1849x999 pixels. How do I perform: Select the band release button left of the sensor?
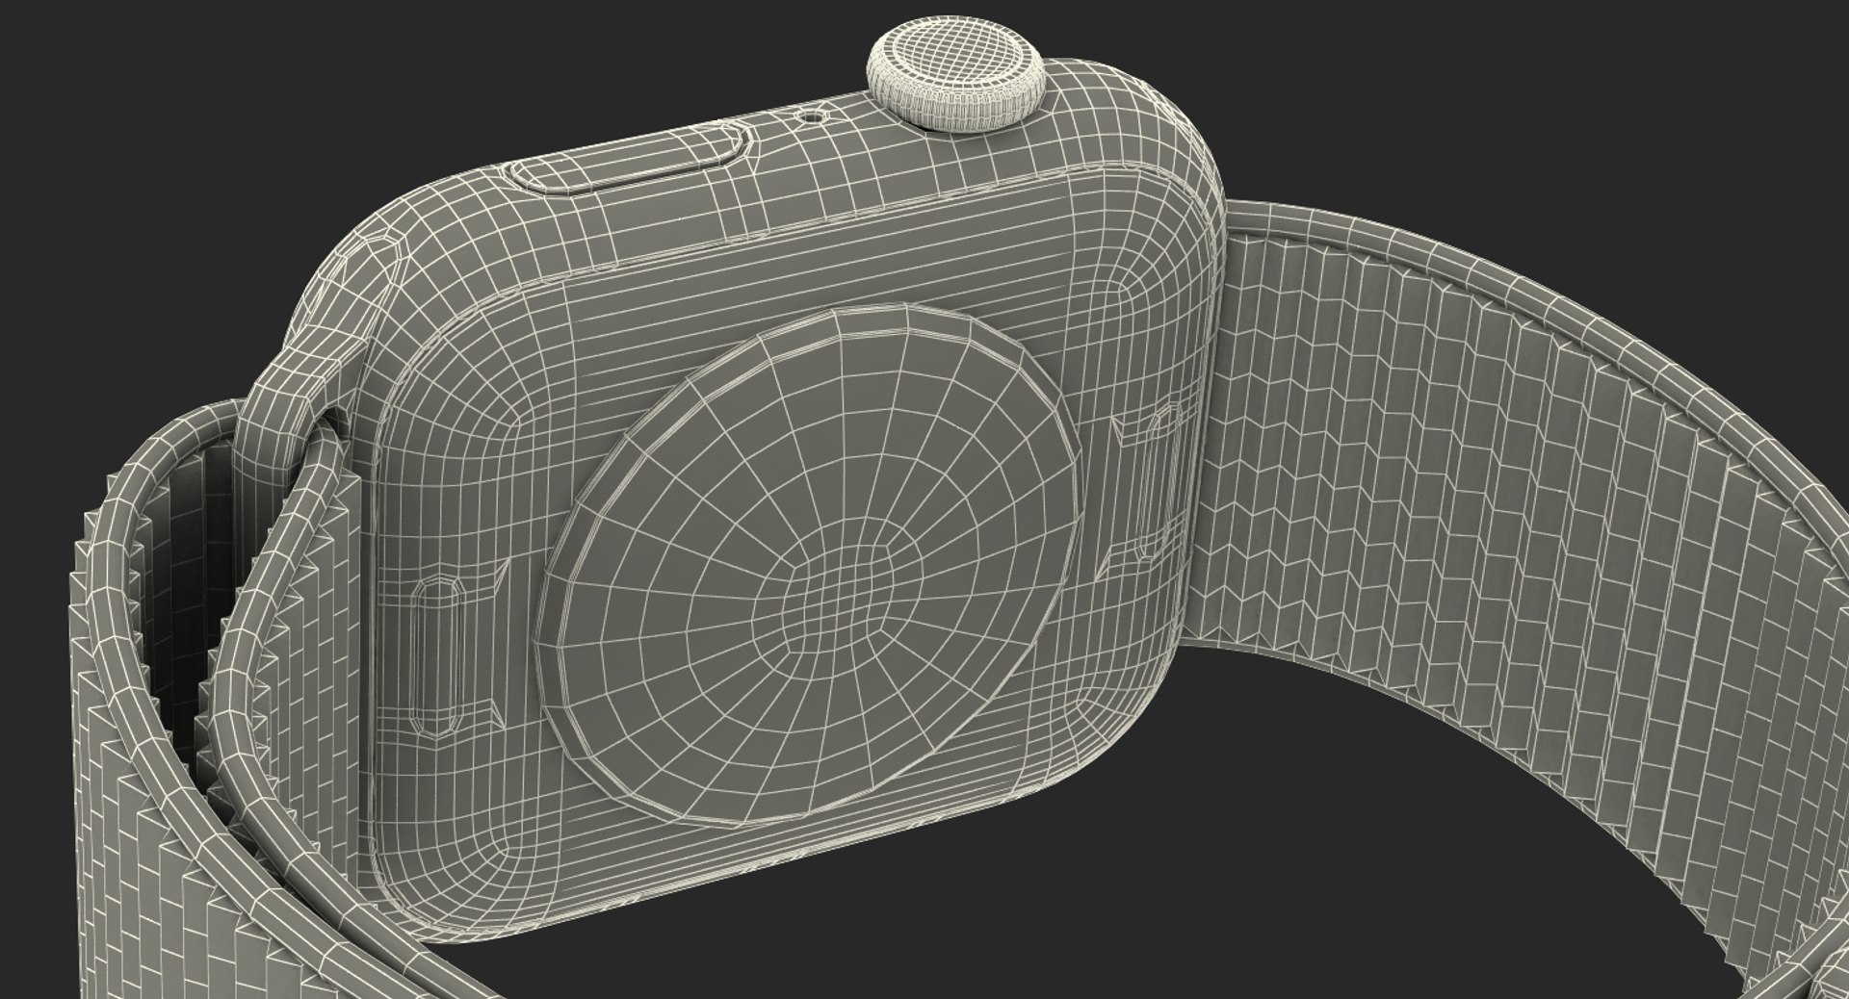click(437, 658)
